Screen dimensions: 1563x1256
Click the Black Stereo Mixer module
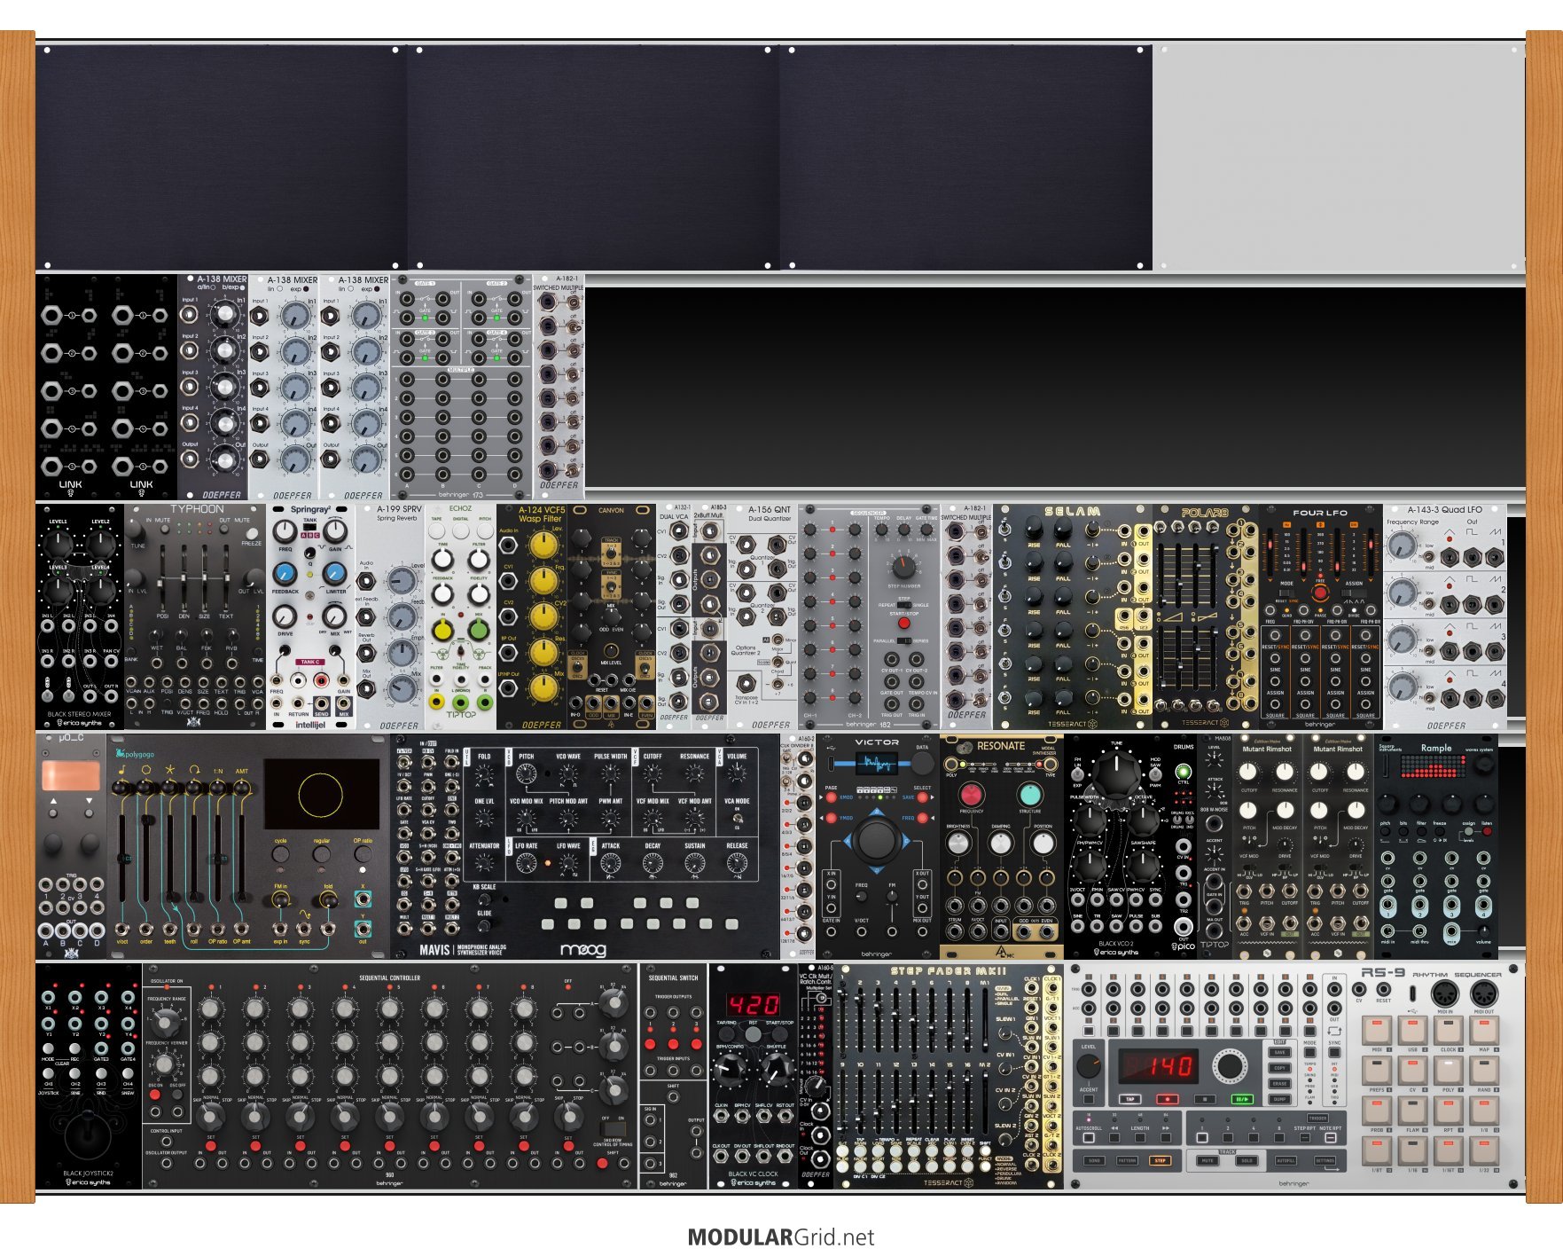coord(80,617)
